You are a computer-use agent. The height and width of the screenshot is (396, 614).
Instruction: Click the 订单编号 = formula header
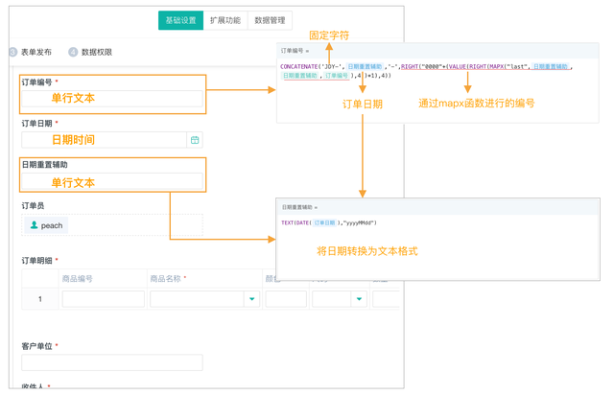[x=295, y=51]
